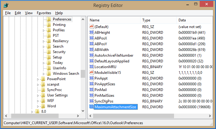The width and height of the screenshot is (216, 129).
Task: Click the tree pane vertical scrollbar thumb
Action: (x=83, y=74)
